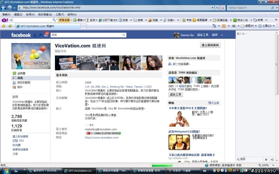The width and height of the screenshot is (279, 174).
Task: Click the Taurus Su name link
Action: tap(187, 35)
